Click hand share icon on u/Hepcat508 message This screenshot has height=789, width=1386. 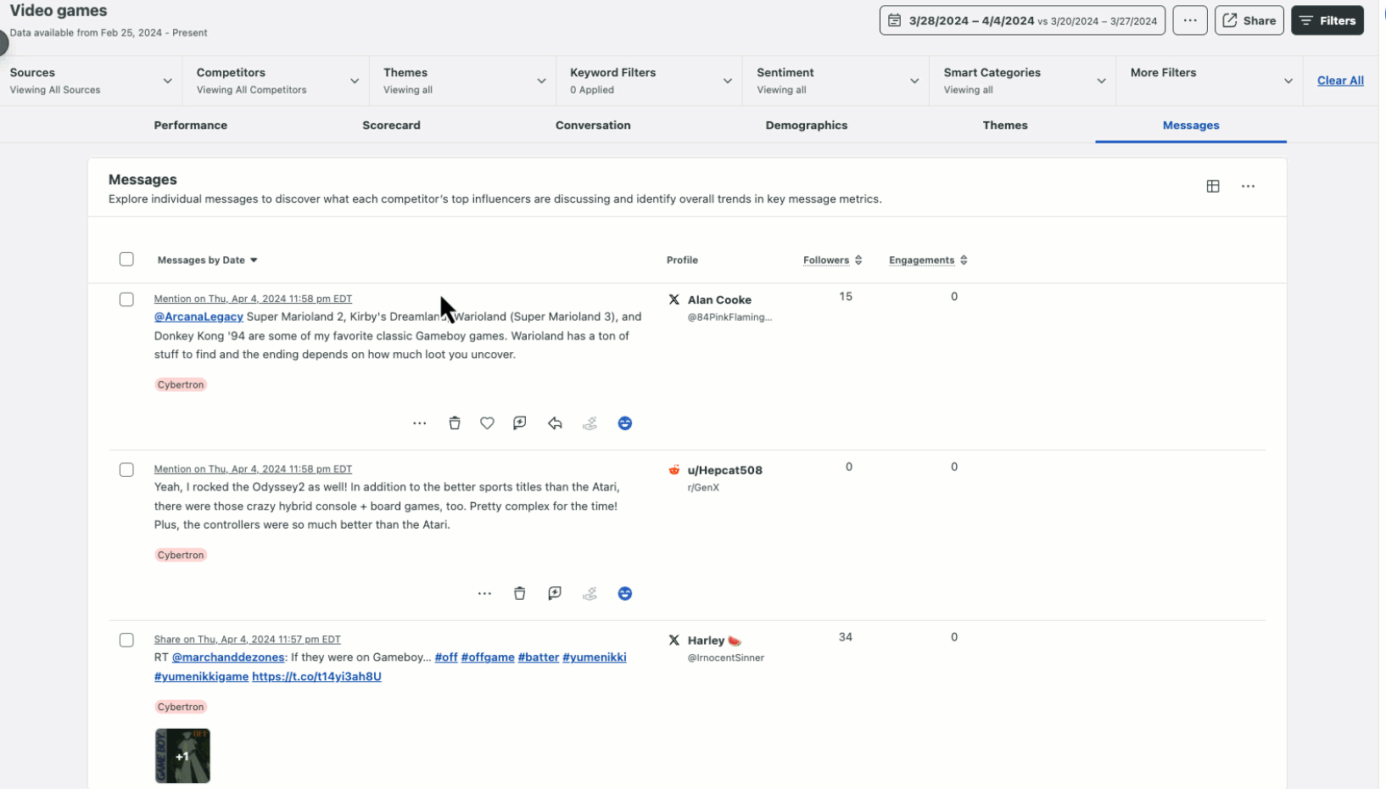point(590,594)
